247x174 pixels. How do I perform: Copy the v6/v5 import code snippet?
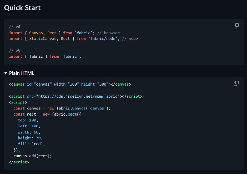click(x=236, y=26)
